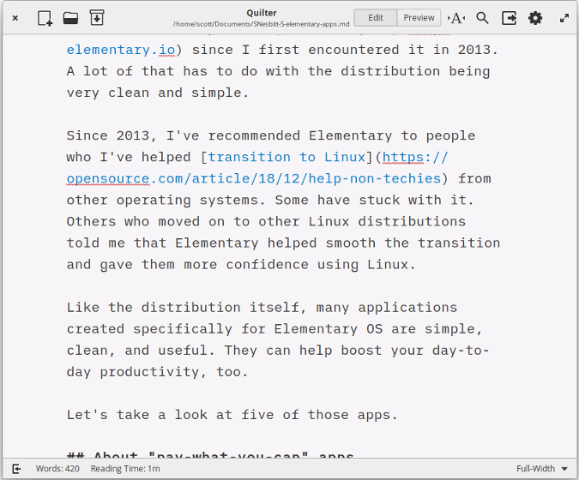Click the elementary.io link text

[x=120, y=50]
